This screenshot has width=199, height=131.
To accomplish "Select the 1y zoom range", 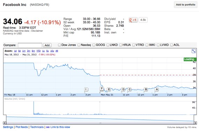I will coord(43,51).
